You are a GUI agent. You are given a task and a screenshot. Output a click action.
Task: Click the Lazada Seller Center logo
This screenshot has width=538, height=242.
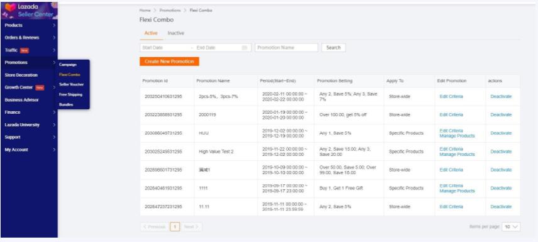point(29,10)
